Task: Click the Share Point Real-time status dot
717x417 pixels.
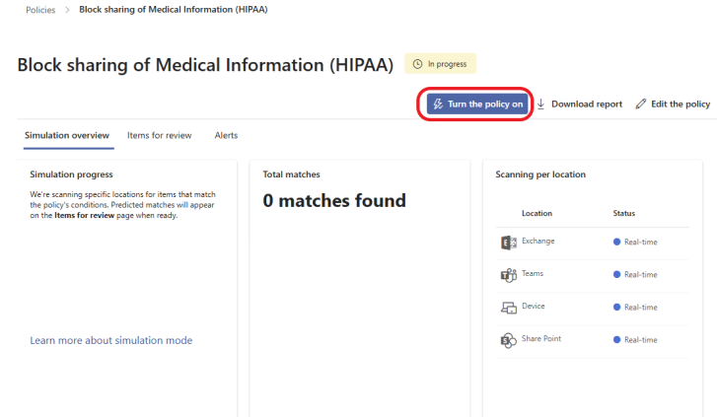Action: pyautogui.click(x=616, y=340)
